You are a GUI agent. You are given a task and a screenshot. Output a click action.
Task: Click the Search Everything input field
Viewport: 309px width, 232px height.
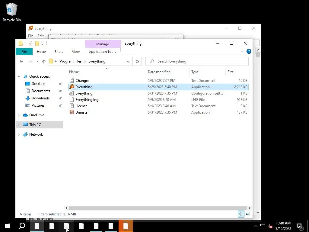tap(197, 61)
